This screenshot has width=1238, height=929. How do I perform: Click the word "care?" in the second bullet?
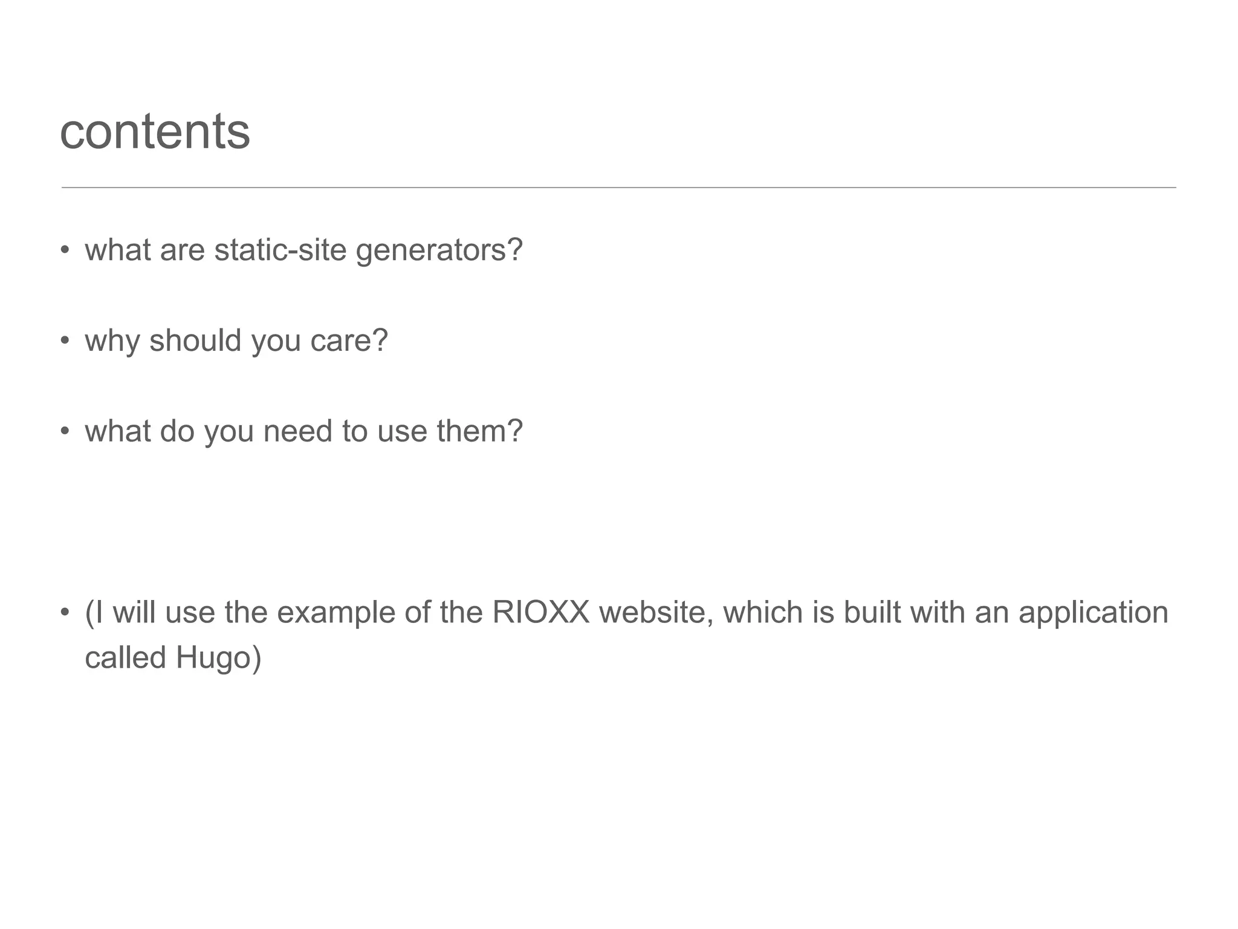coord(349,341)
